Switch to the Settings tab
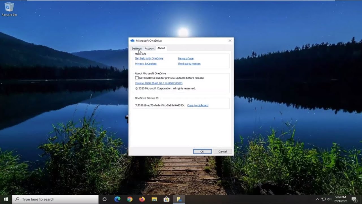The image size is (362, 204). click(137, 48)
